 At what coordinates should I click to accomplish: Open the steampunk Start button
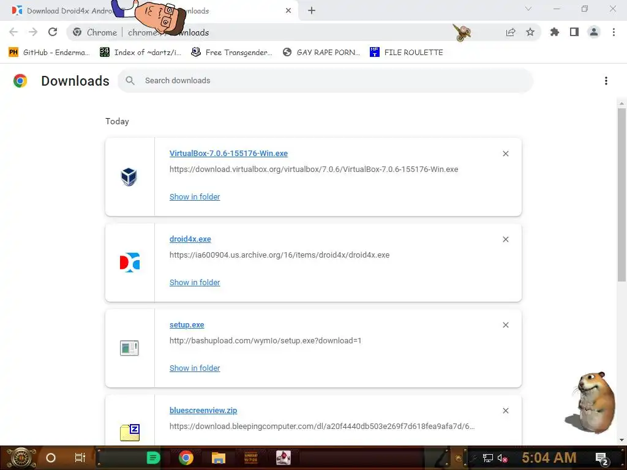[x=21, y=458]
